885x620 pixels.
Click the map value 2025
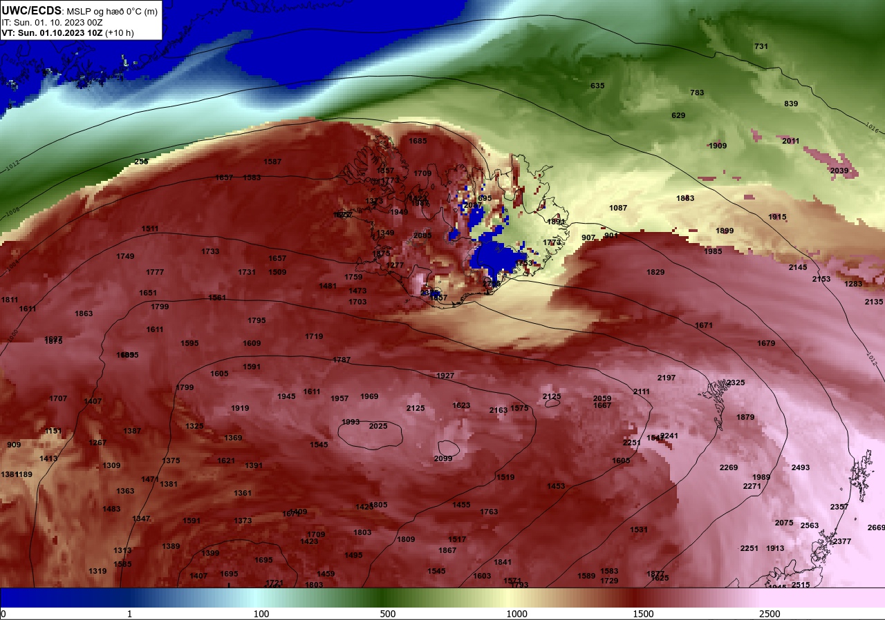pyautogui.click(x=378, y=426)
